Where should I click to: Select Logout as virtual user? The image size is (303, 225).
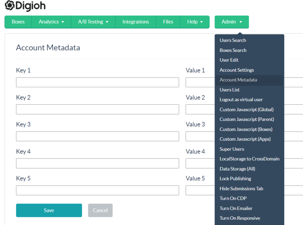point(241,100)
